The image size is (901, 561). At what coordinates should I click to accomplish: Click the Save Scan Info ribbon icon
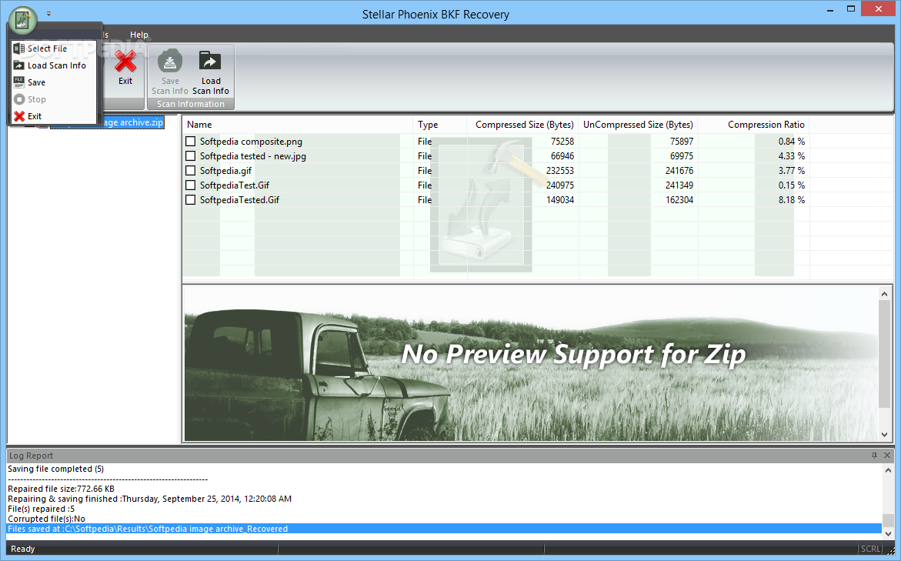[170, 72]
